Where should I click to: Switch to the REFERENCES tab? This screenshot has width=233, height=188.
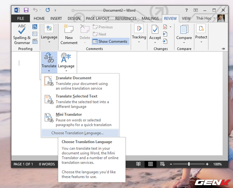(126, 19)
